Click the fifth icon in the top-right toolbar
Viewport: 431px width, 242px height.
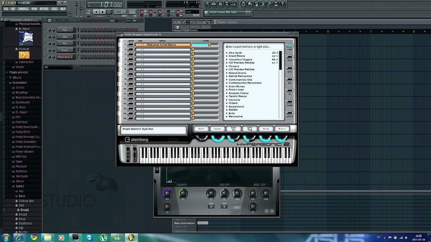(x=233, y=4)
